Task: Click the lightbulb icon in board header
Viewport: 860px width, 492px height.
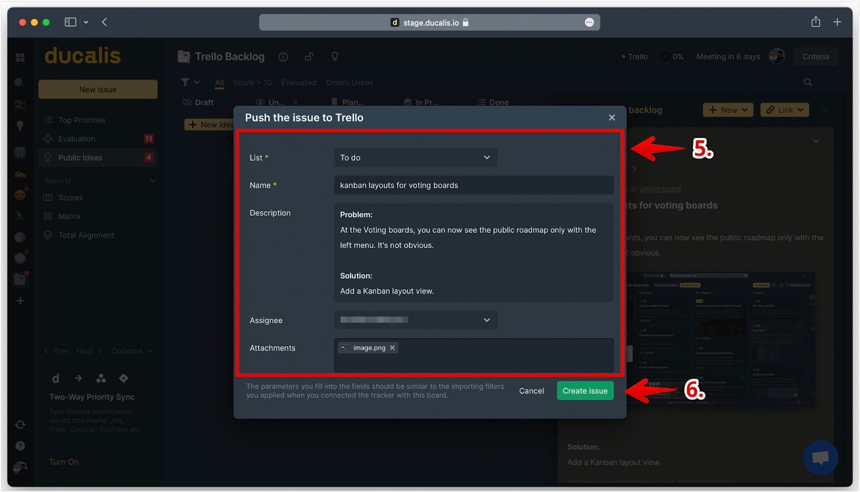Action: 335,56
